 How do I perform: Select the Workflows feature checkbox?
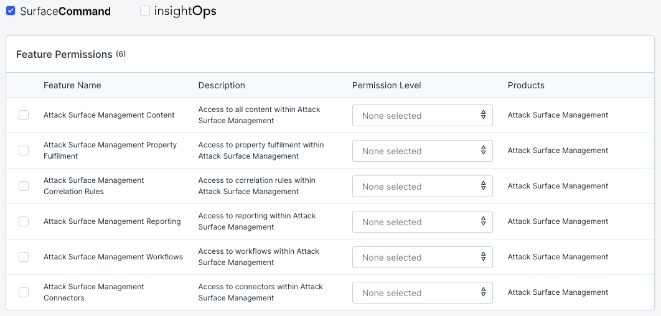[x=24, y=257]
